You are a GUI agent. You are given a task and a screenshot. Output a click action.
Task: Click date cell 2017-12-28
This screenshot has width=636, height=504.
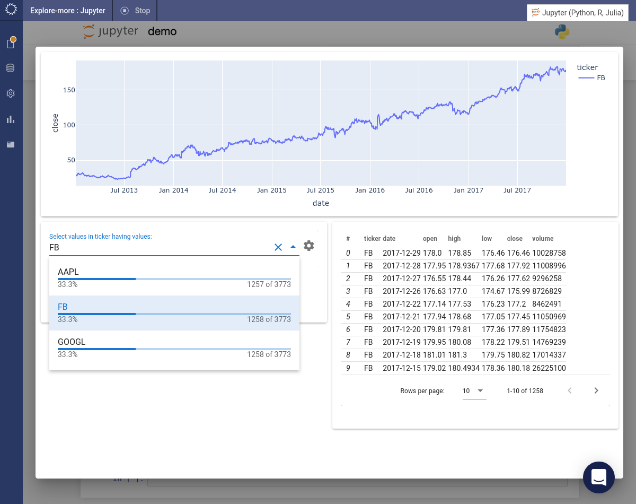point(402,266)
